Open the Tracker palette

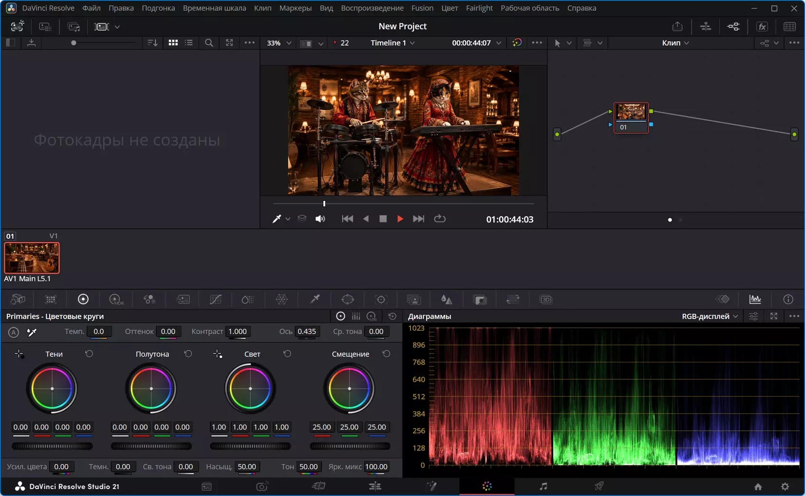pyautogui.click(x=381, y=300)
